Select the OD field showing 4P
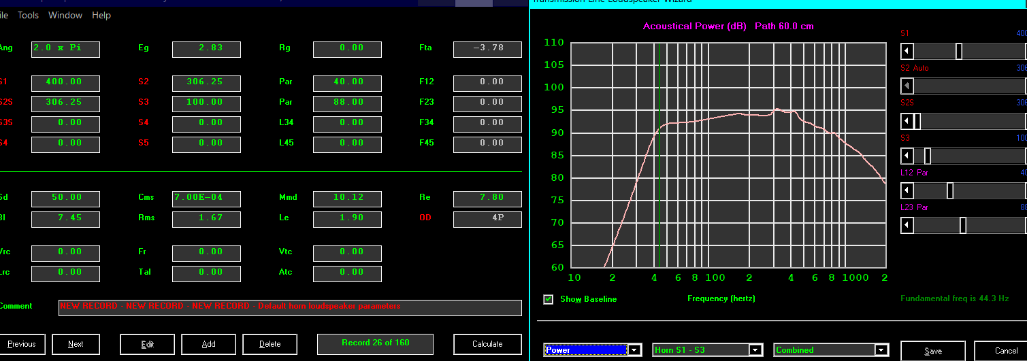 [x=487, y=219]
